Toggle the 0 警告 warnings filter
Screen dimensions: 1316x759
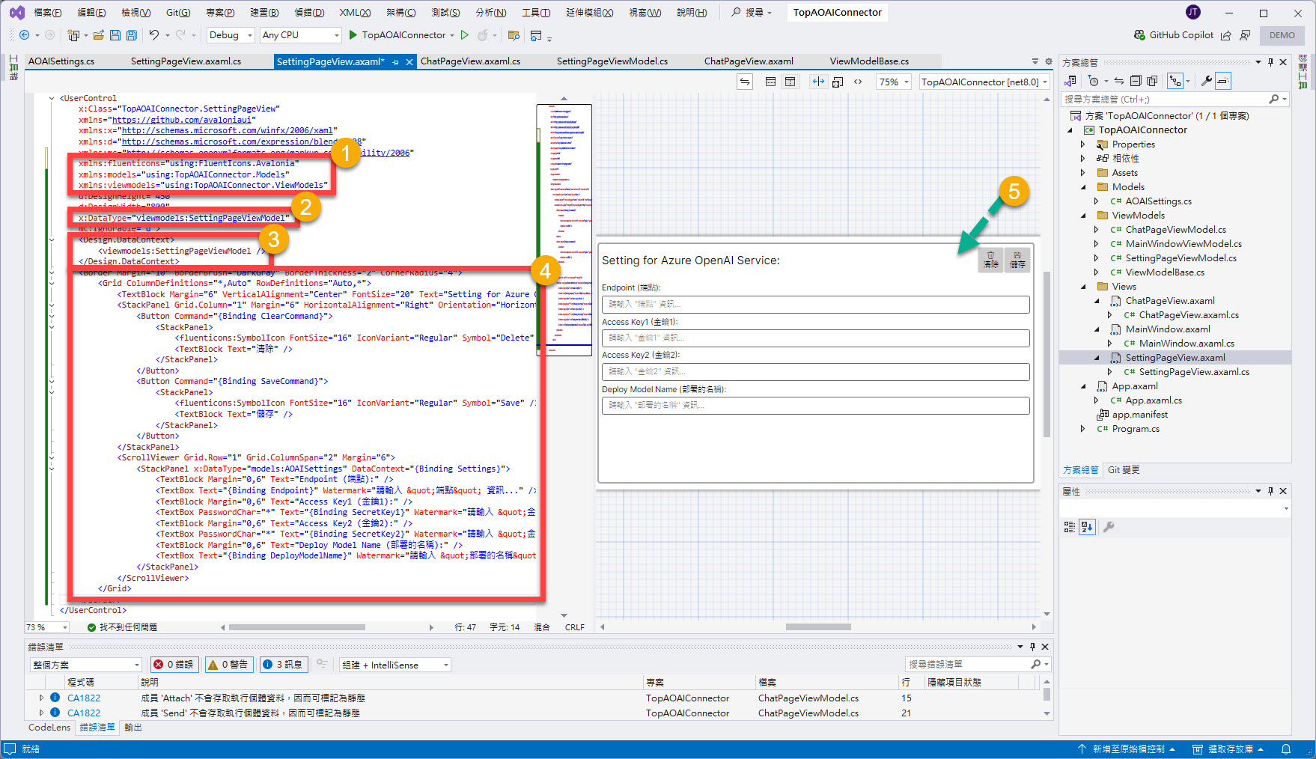228,665
